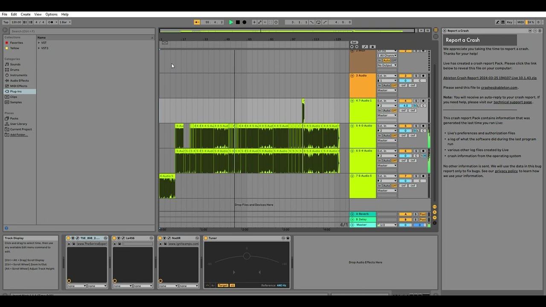
Task: Open Instruments category in browser
Action: click(18, 75)
